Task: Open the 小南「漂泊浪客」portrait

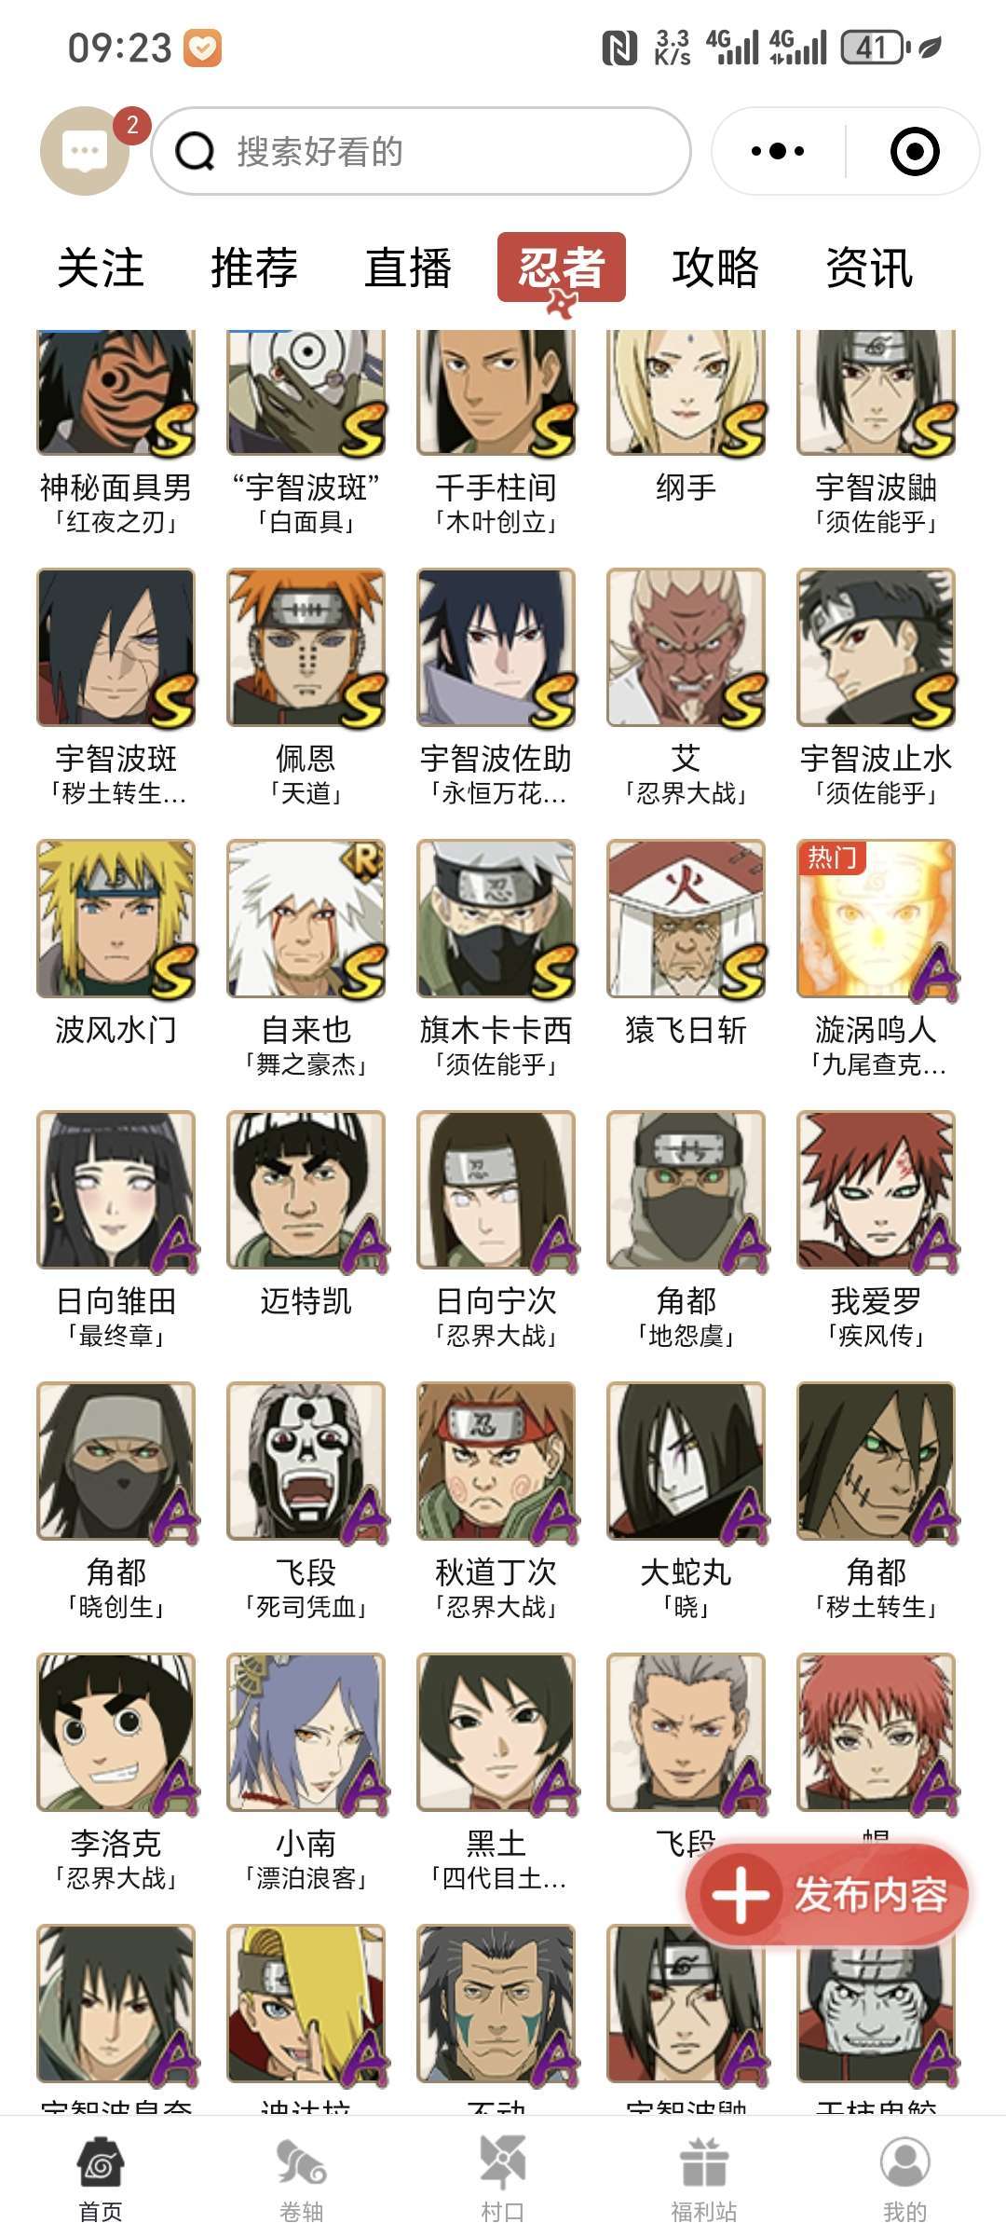Action: [x=306, y=1732]
